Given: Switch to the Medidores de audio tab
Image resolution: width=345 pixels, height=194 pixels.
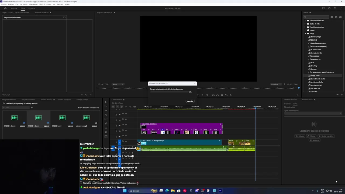Looking at the screenshot, I should (x=290, y=100).
